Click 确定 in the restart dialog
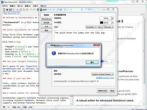The height and width of the screenshot is (110, 147). 92,62
